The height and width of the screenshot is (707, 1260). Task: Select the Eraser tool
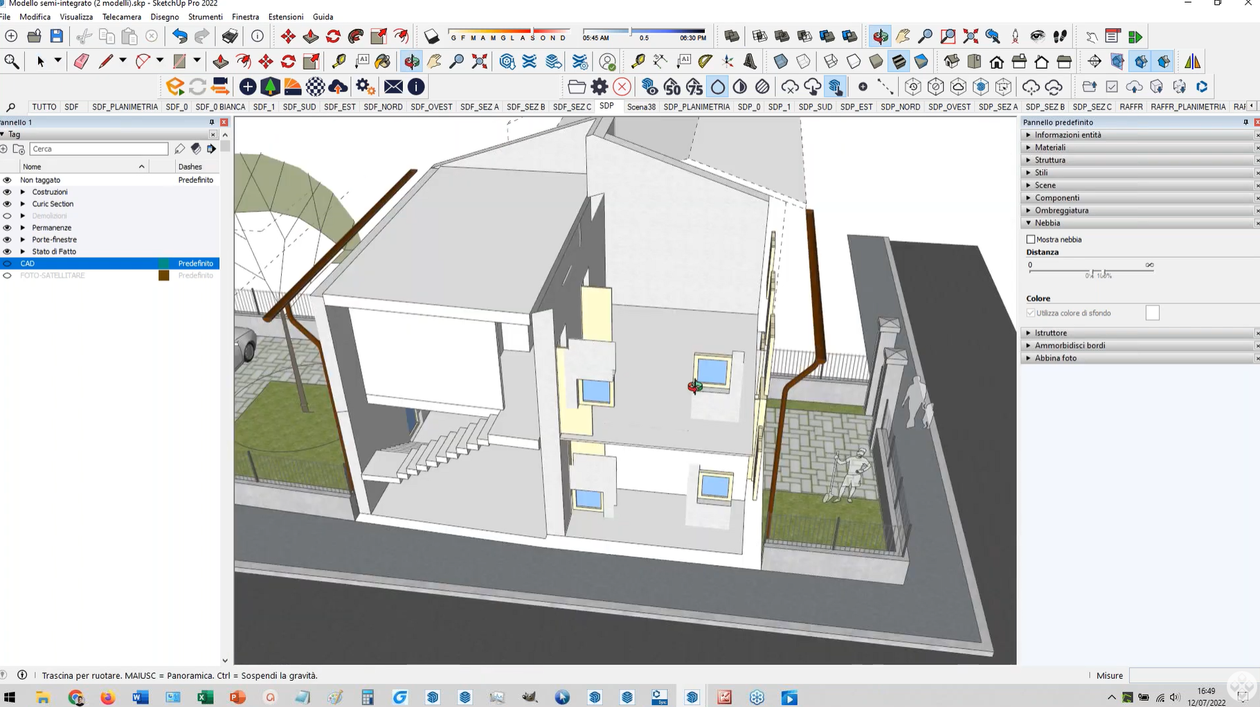click(81, 62)
